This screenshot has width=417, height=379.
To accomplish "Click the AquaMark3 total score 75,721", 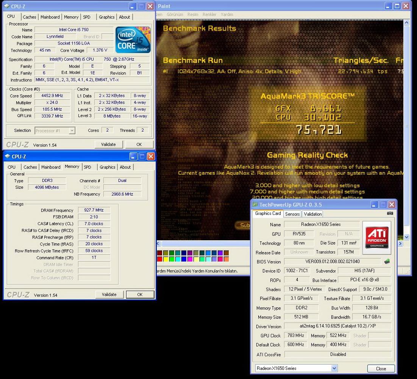I will 319,130.
